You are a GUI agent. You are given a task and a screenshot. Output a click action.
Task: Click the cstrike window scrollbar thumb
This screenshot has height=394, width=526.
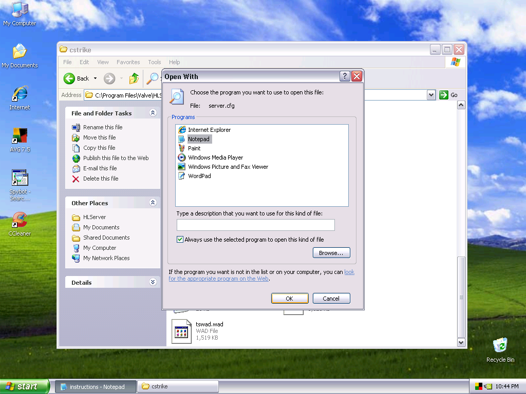pos(461,297)
